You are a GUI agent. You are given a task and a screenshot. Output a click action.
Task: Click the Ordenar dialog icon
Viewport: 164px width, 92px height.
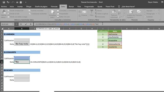click(84, 11)
